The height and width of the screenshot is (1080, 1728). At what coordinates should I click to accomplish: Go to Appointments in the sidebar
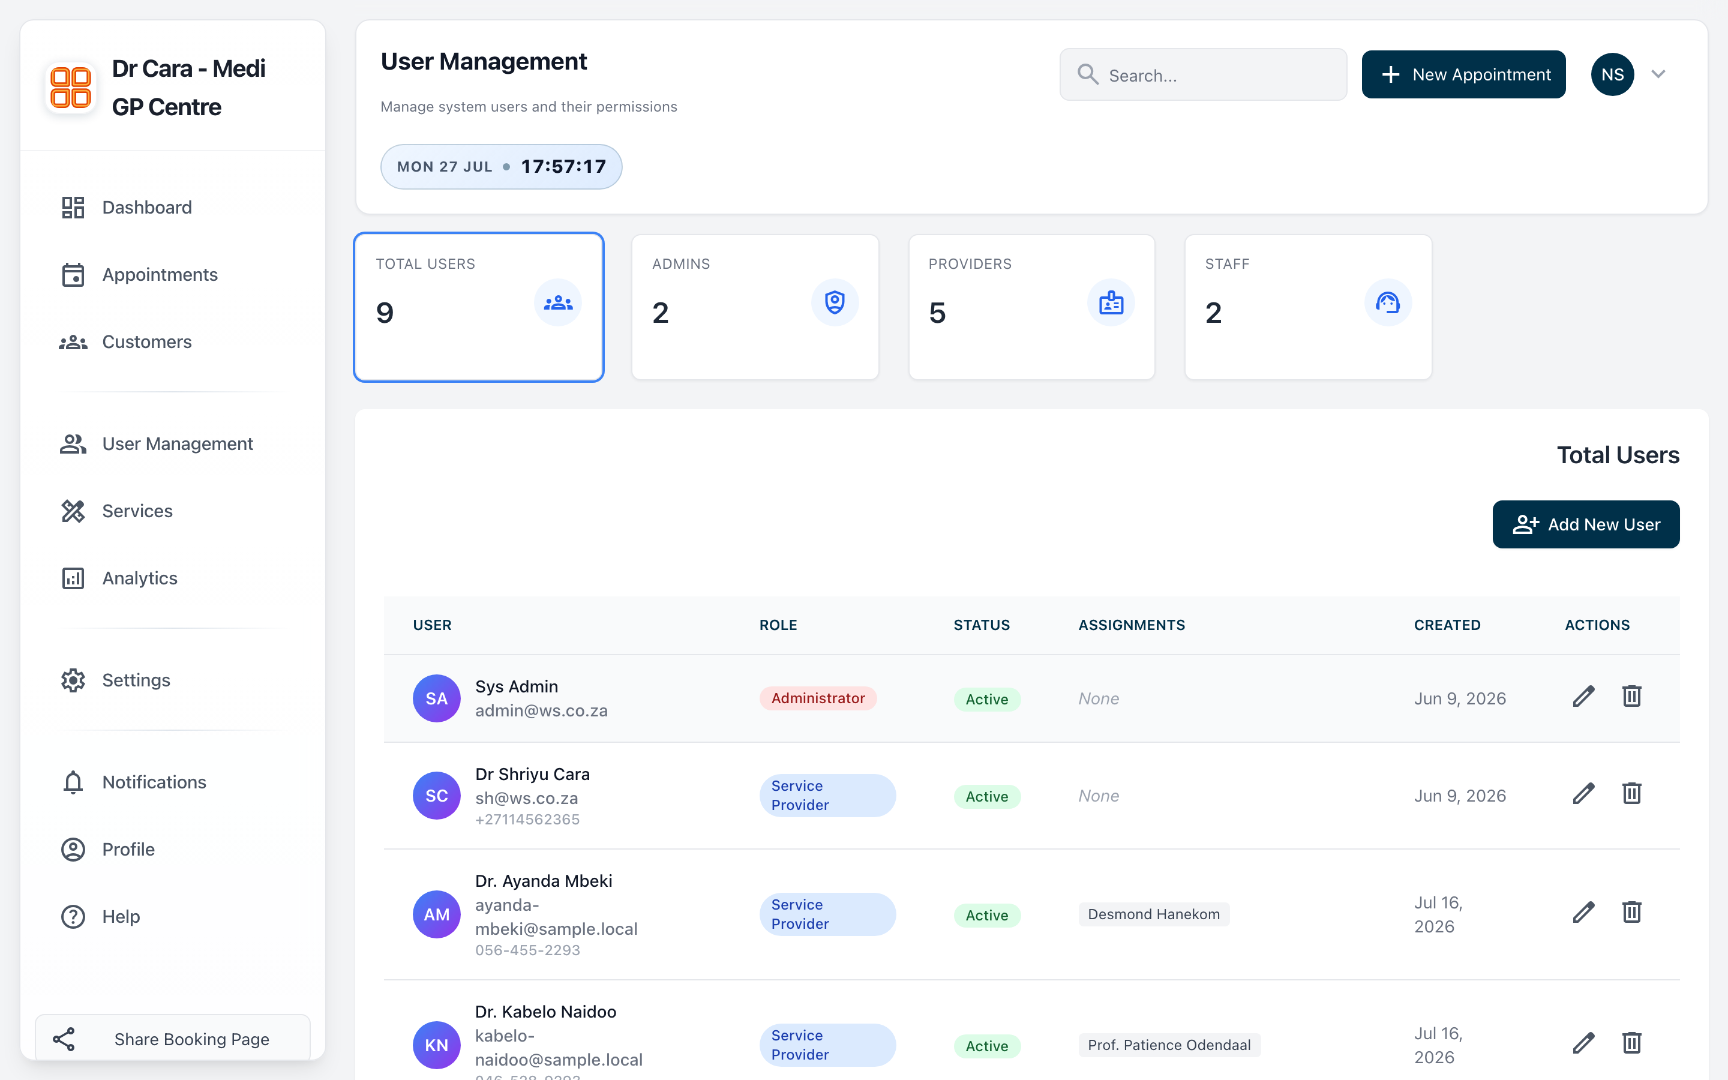tap(172, 274)
